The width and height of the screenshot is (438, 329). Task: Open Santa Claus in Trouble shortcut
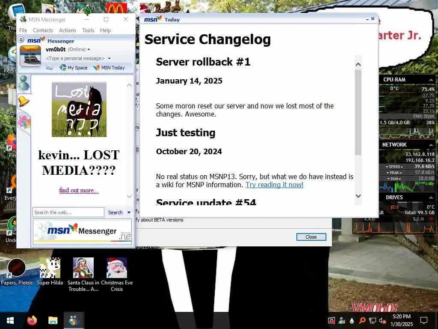click(x=83, y=275)
